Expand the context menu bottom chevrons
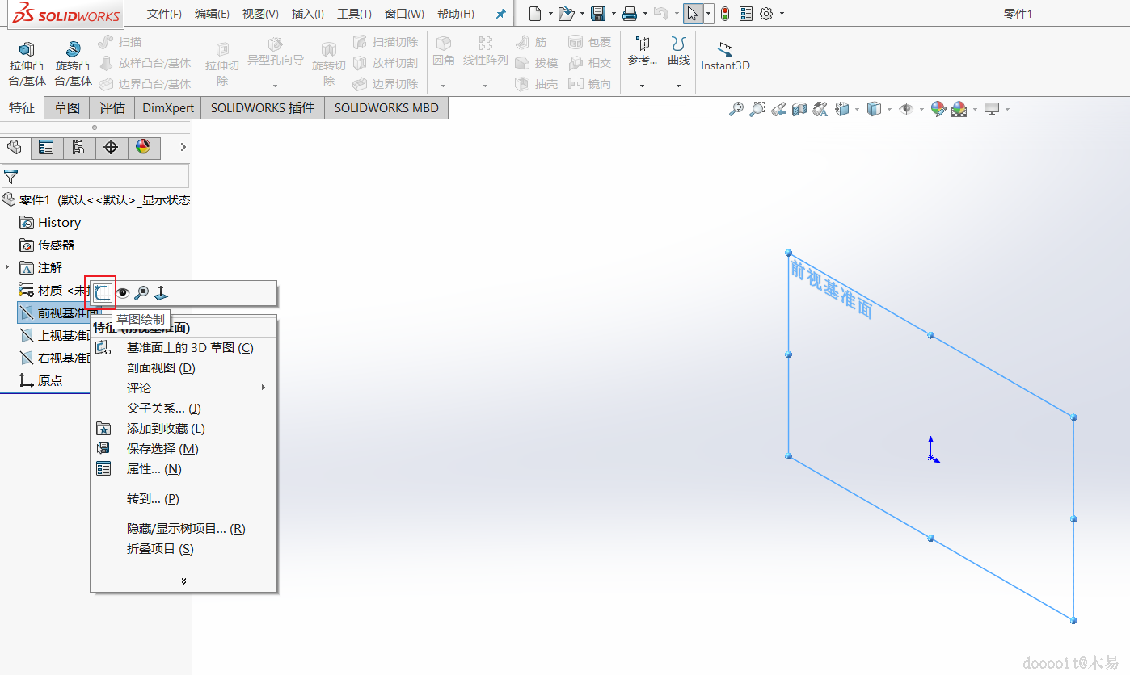This screenshot has height=675, width=1130. coord(184,581)
